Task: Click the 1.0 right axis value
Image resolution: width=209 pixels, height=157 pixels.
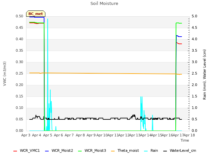Action: pyautogui.click(x=194, y=108)
